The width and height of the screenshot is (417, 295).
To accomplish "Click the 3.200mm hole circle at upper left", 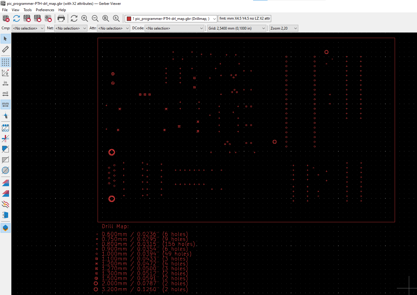I will tap(112, 152).
